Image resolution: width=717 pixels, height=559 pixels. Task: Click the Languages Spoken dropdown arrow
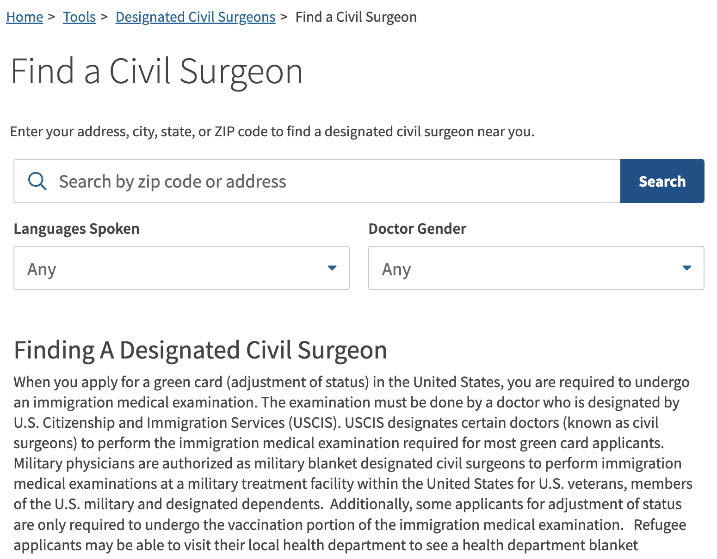(332, 268)
